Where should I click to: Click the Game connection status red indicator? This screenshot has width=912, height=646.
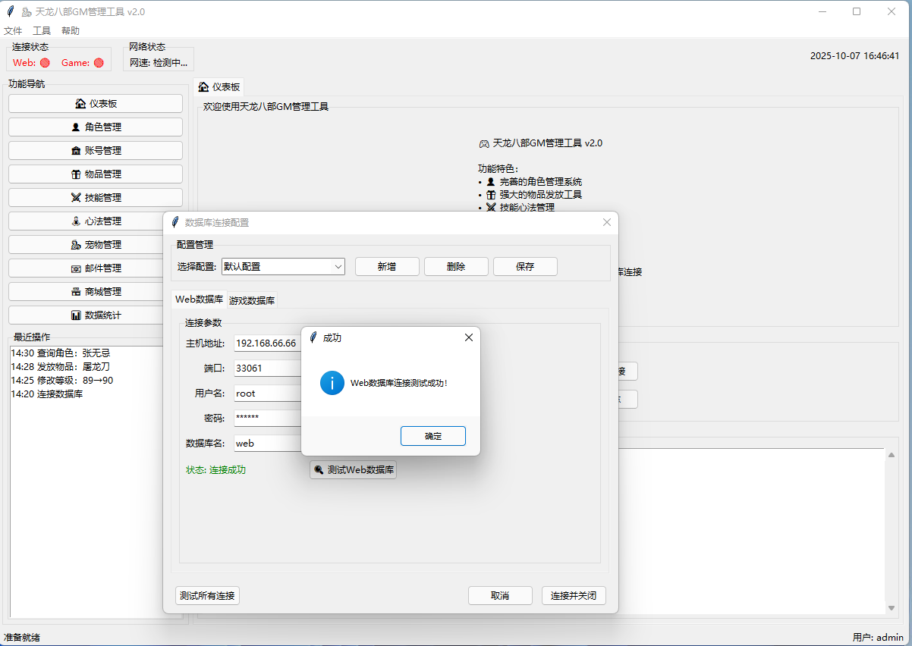click(99, 63)
